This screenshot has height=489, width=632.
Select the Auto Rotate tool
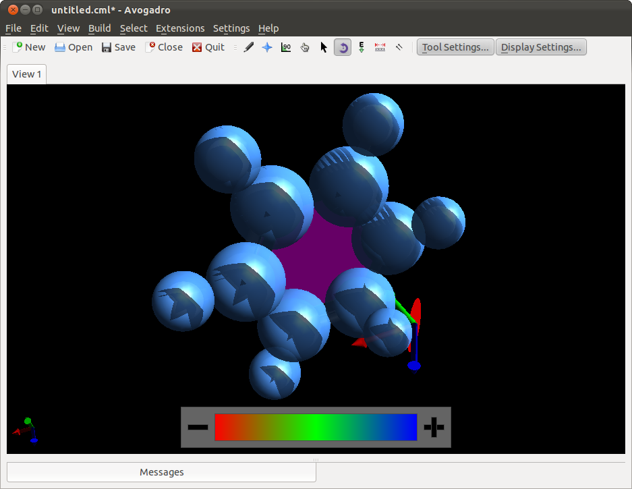point(342,47)
